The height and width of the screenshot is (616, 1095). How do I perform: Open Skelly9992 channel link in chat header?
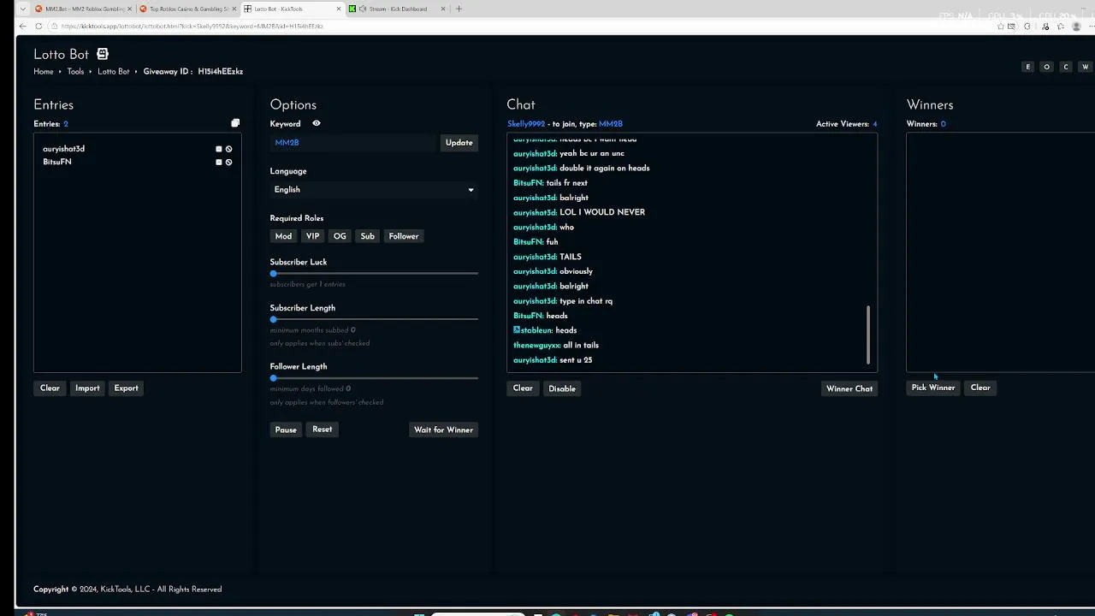point(526,124)
